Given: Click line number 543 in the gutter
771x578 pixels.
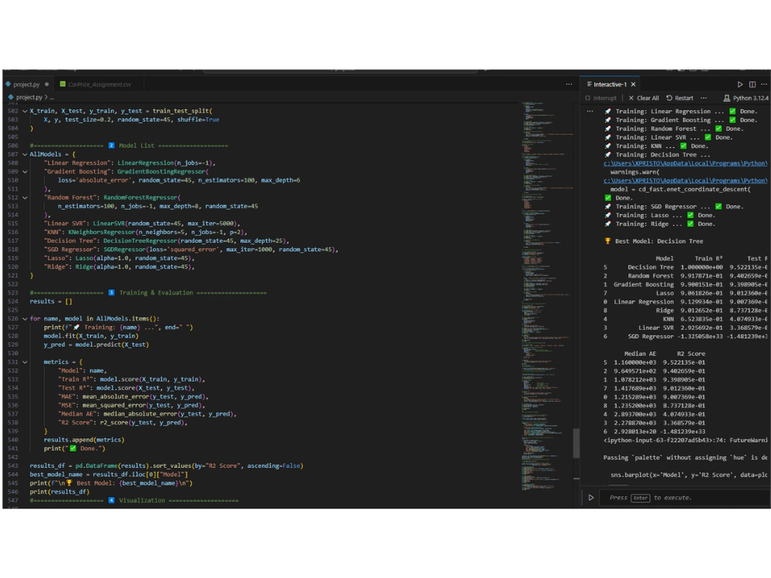Looking at the screenshot, I should click(13, 465).
